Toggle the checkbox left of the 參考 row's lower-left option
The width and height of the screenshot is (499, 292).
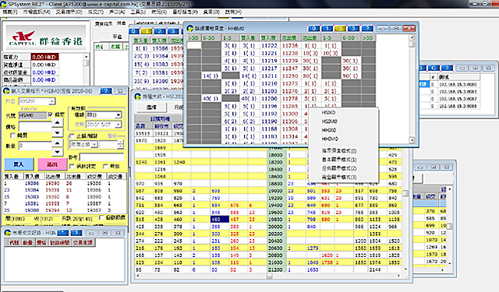pos(72,166)
